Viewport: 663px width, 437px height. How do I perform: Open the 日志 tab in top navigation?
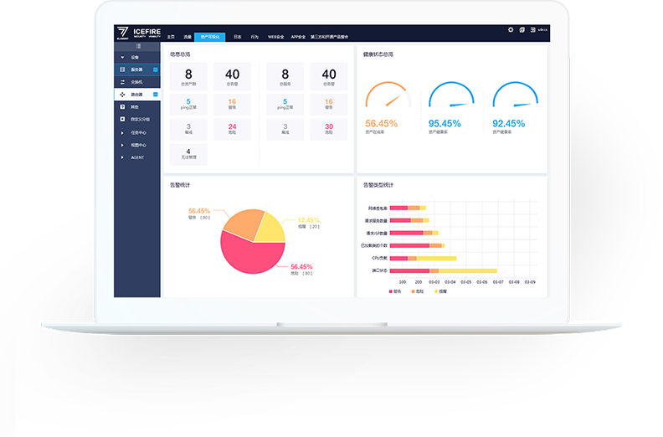click(238, 37)
